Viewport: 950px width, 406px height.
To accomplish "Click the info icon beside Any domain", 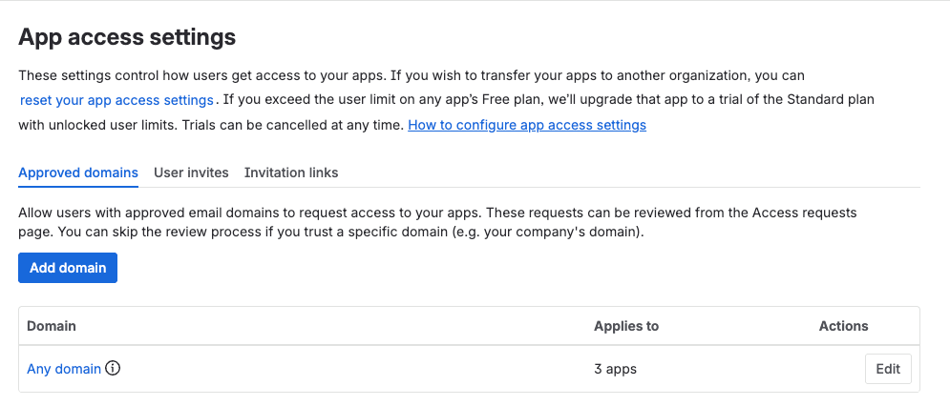I will (x=113, y=369).
